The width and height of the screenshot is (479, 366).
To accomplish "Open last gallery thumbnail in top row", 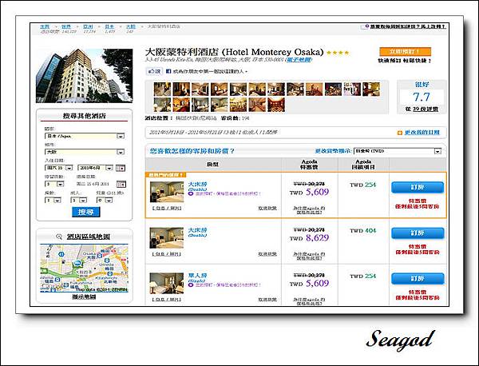I will pos(371,90).
